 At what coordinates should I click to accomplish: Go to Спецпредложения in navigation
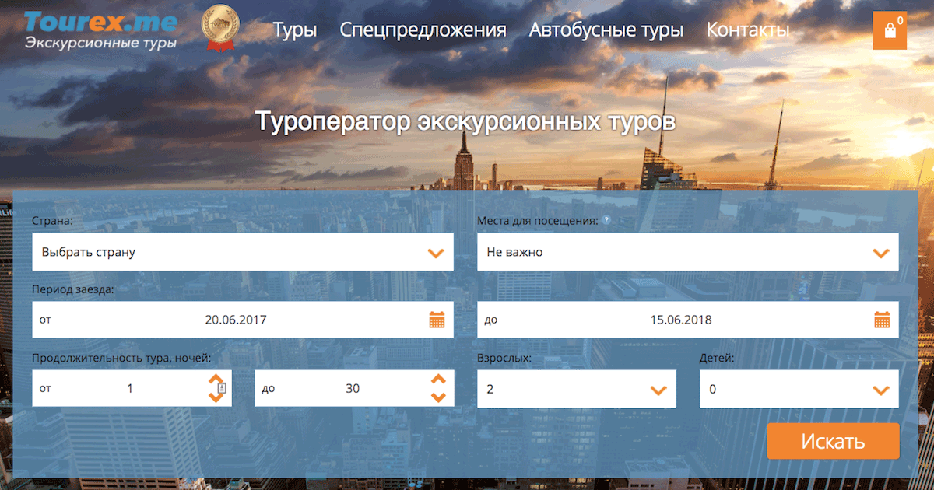coord(423,30)
